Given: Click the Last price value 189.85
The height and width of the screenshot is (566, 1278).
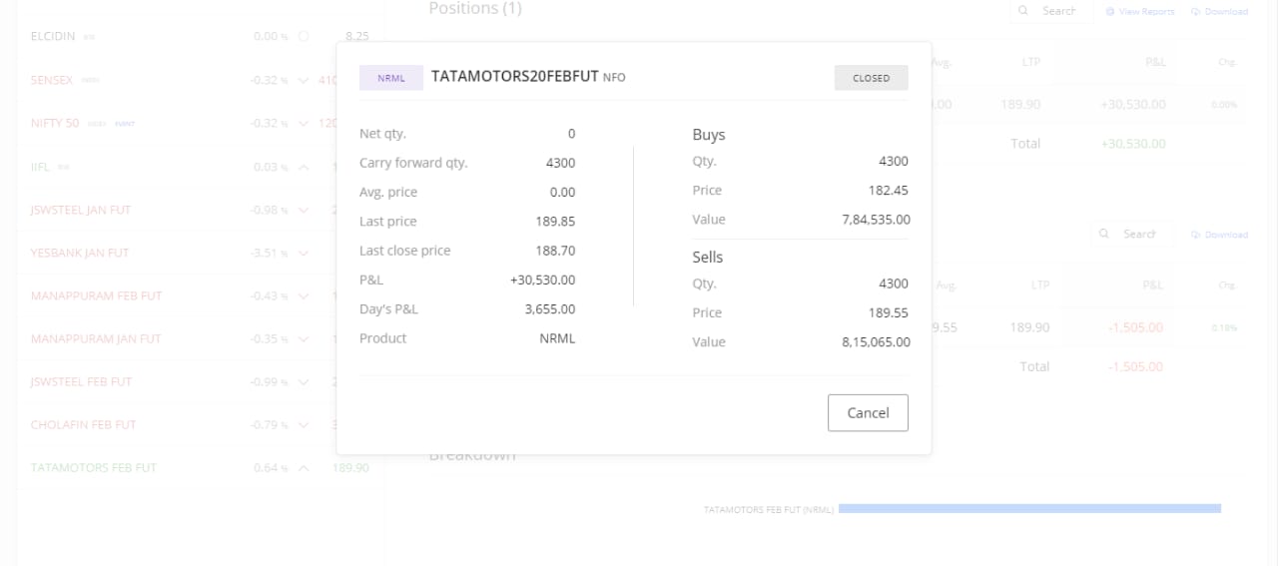Looking at the screenshot, I should pos(555,221).
